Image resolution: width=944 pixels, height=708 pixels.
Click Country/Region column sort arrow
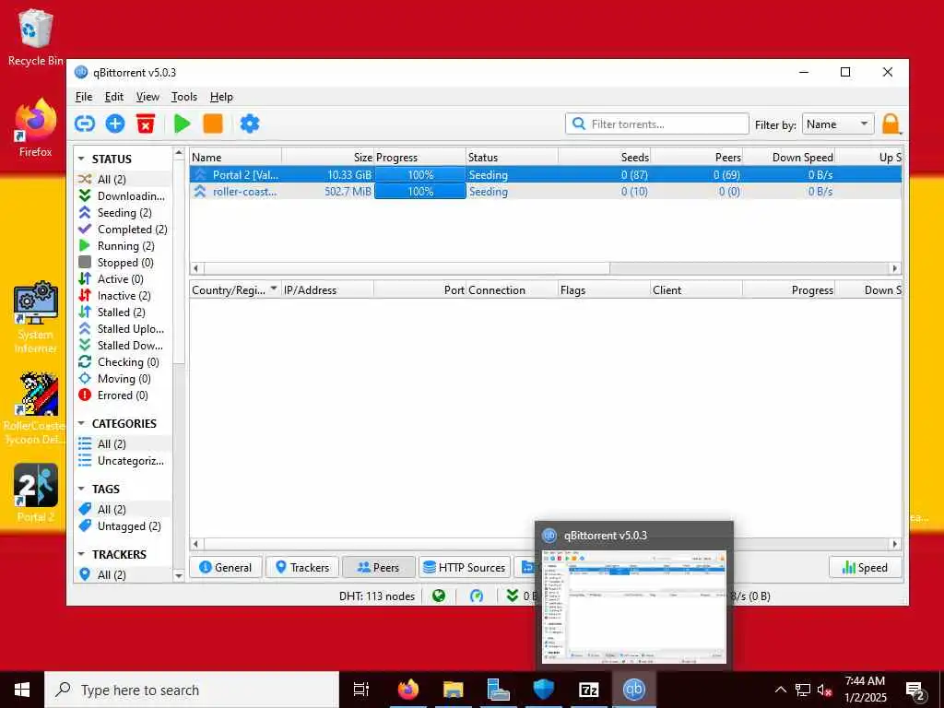[x=274, y=289]
